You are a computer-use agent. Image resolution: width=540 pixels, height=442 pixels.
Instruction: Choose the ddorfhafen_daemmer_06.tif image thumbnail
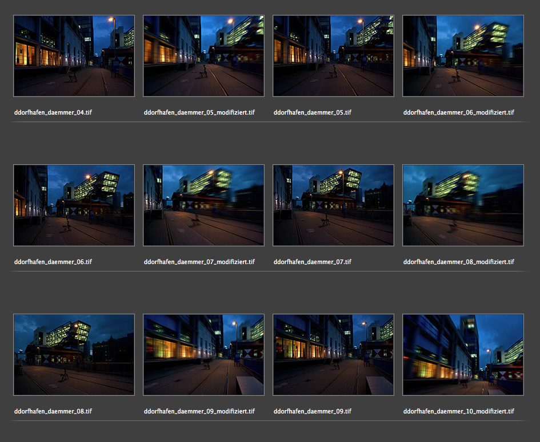click(x=74, y=205)
